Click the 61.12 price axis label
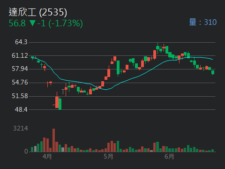 tap(20, 55)
